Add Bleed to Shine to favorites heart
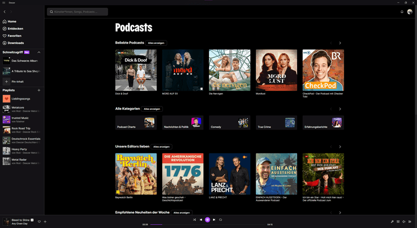The width and height of the screenshot is (417, 228). 39,222
